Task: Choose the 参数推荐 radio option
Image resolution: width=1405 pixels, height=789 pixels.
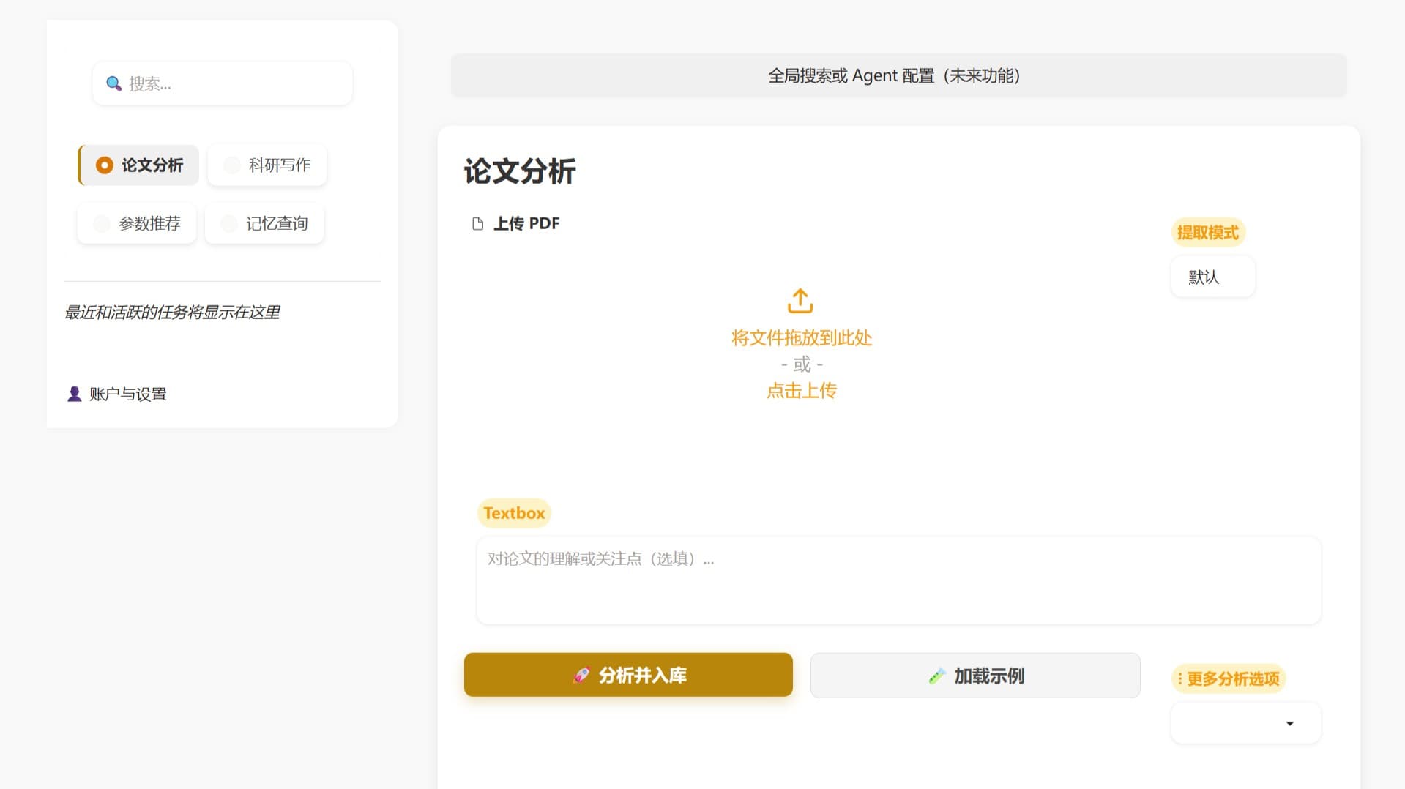Action: tap(103, 224)
